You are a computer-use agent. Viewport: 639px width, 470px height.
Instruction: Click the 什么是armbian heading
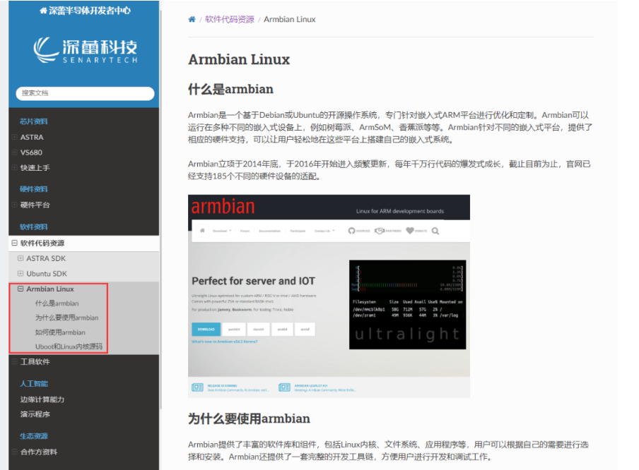coord(230,89)
